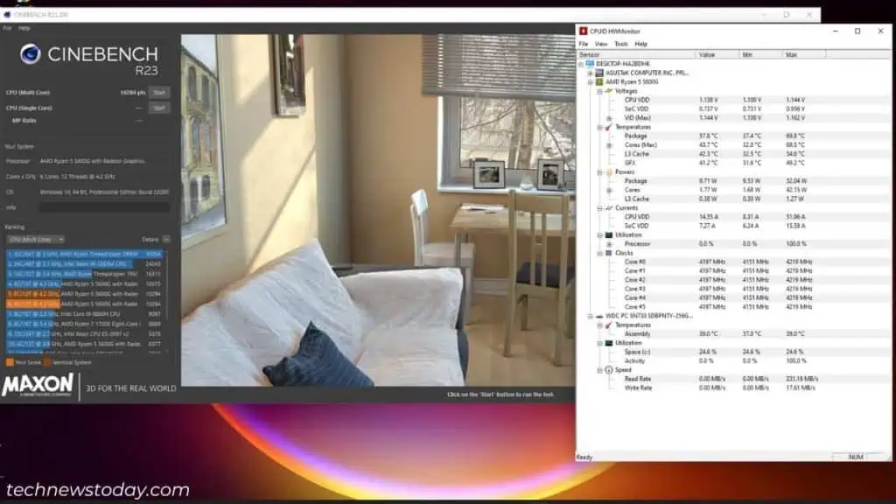The image size is (896, 504).
Task: Click the Currents category icon
Action: click(609, 208)
